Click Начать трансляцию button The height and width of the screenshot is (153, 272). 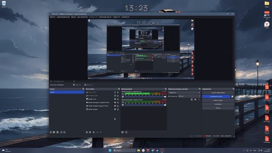(218, 93)
